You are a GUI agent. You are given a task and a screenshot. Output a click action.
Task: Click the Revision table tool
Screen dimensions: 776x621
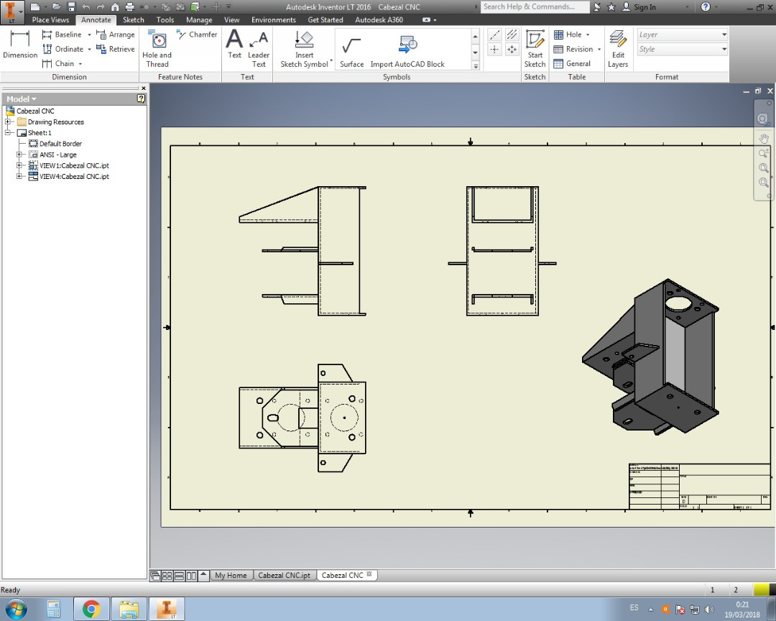pos(573,49)
